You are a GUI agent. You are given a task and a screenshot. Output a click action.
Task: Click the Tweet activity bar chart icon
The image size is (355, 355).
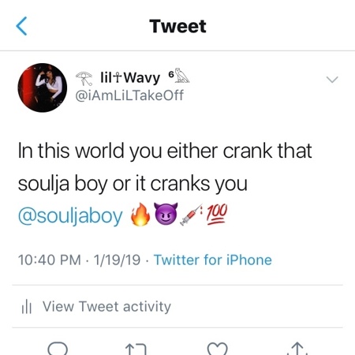tap(27, 307)
